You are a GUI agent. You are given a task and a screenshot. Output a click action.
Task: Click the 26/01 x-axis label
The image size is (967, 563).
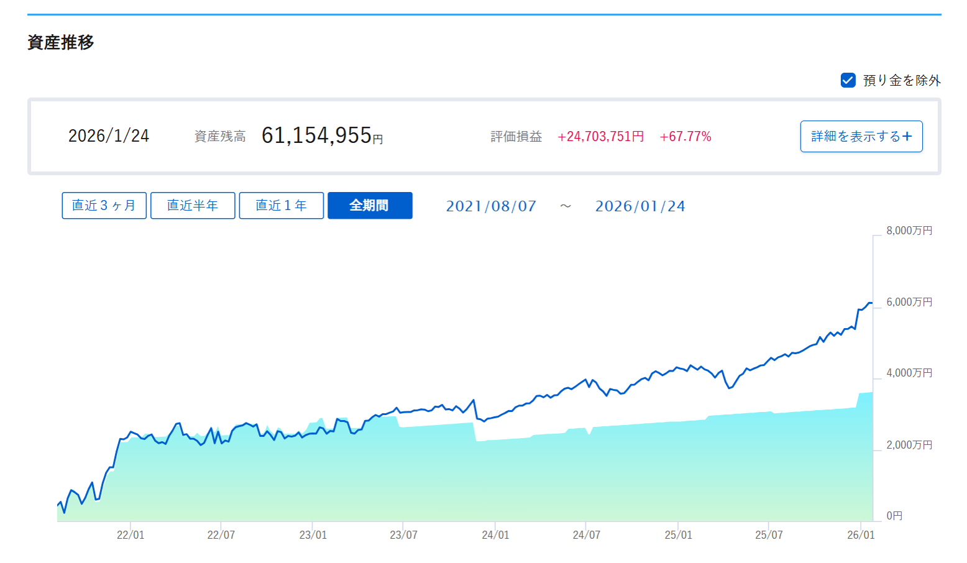tap(861, 535)
